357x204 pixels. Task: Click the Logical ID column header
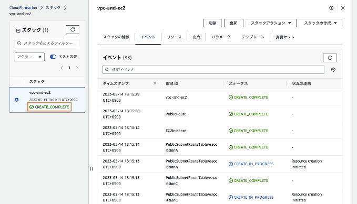(172, 83)
